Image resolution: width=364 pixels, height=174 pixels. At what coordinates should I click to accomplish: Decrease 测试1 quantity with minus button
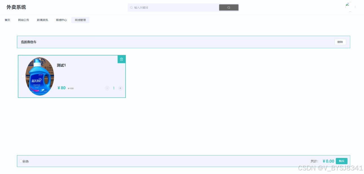[107, 88]
